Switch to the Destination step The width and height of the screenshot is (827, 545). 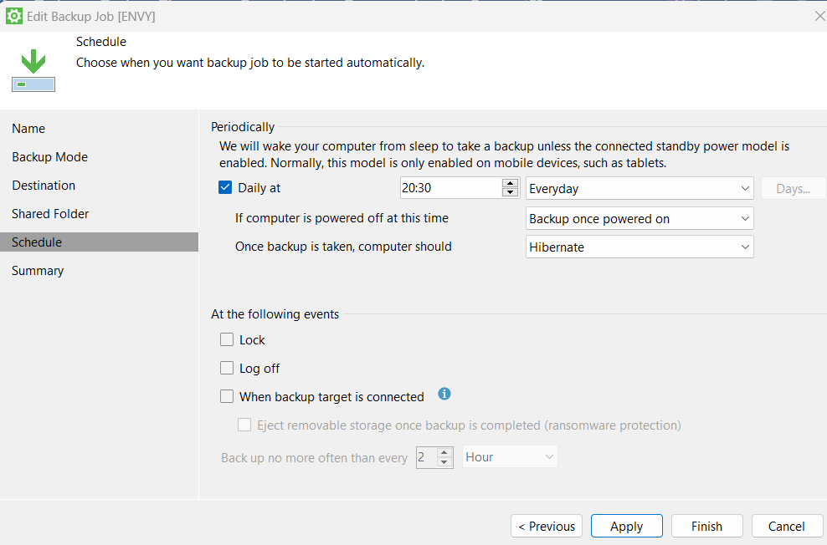[44, 186]
